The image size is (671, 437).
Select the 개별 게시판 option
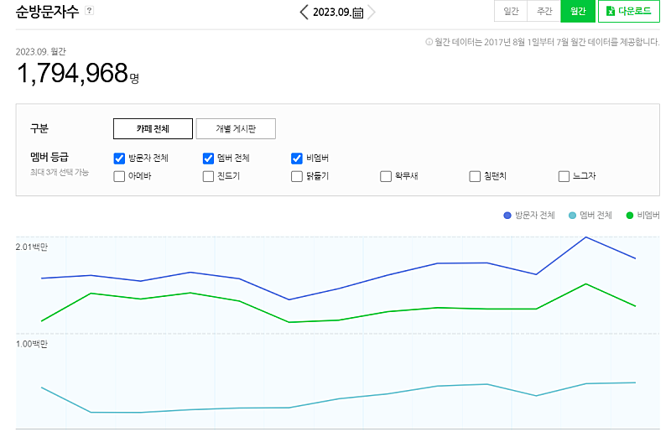[x=236, y=128]
